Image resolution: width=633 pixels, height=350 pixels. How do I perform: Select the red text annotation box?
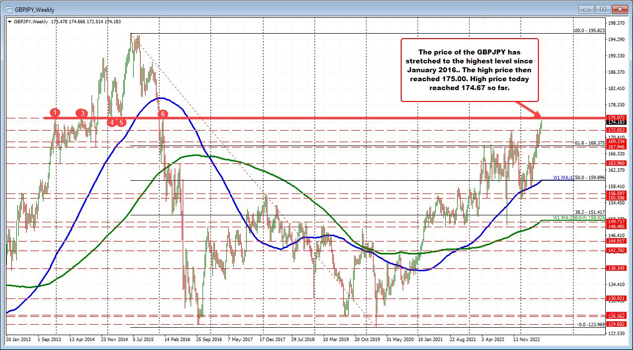click(470, 69)
